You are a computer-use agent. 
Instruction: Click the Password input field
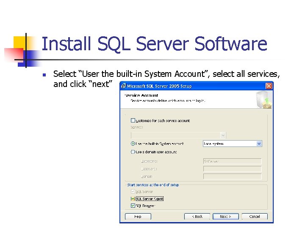click(x=232, y=168)
